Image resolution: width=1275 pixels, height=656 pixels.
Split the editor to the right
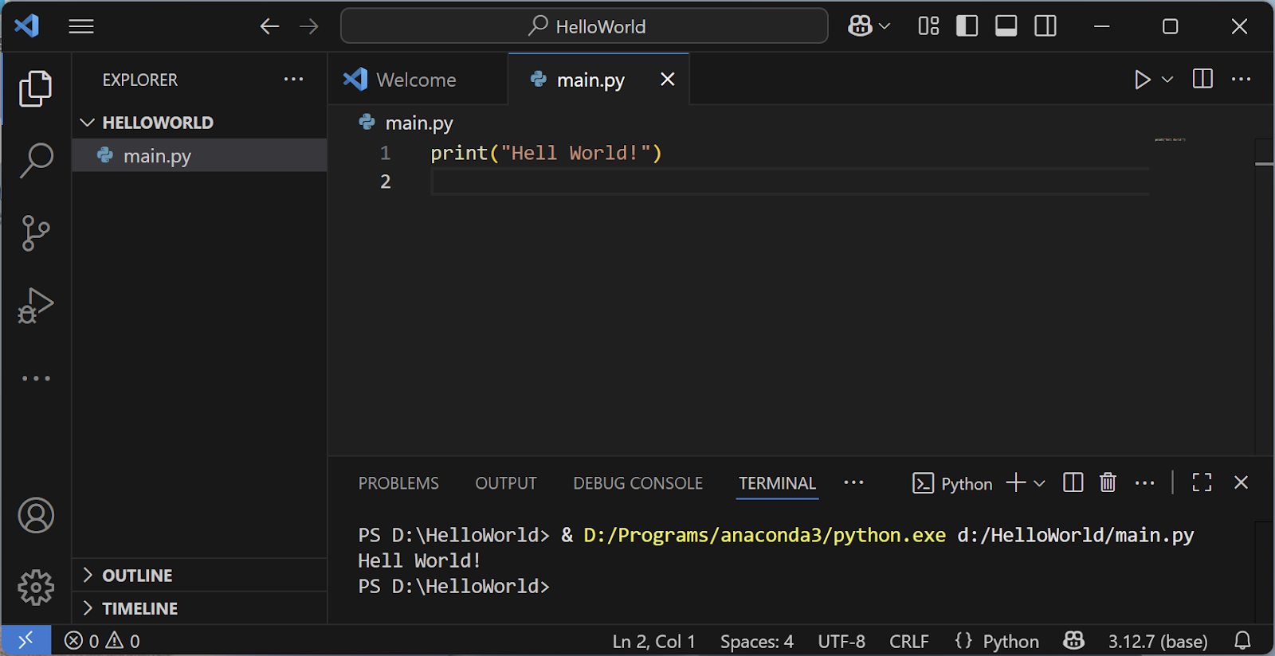point(1202,80)
